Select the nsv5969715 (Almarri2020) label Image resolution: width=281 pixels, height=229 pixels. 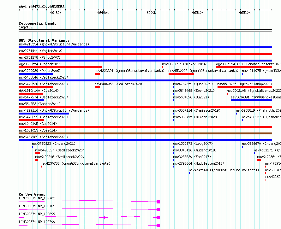196,117
